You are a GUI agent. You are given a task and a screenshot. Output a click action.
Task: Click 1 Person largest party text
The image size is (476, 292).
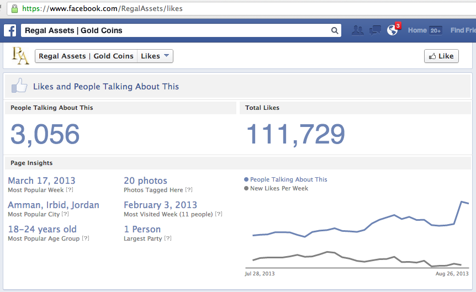142,229
